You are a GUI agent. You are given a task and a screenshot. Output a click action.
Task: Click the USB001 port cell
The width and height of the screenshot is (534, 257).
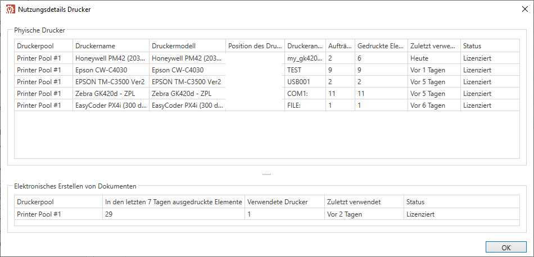tap(304, 82)
